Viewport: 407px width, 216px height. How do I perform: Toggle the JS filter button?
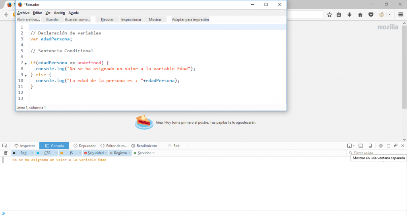click(x=71, y=153)
